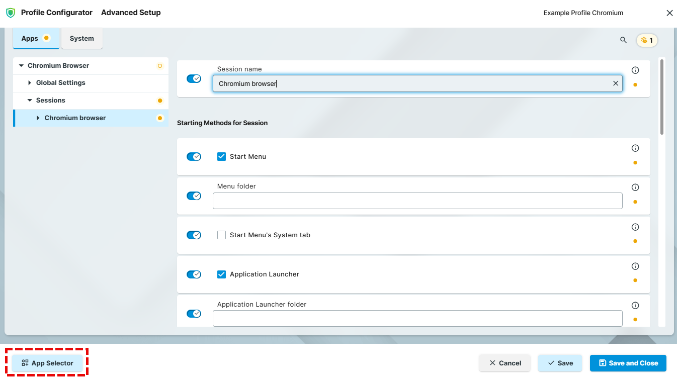Open the info tooltip beside Session name
This screenshot has height=381, width=677.
click(635, 70)
